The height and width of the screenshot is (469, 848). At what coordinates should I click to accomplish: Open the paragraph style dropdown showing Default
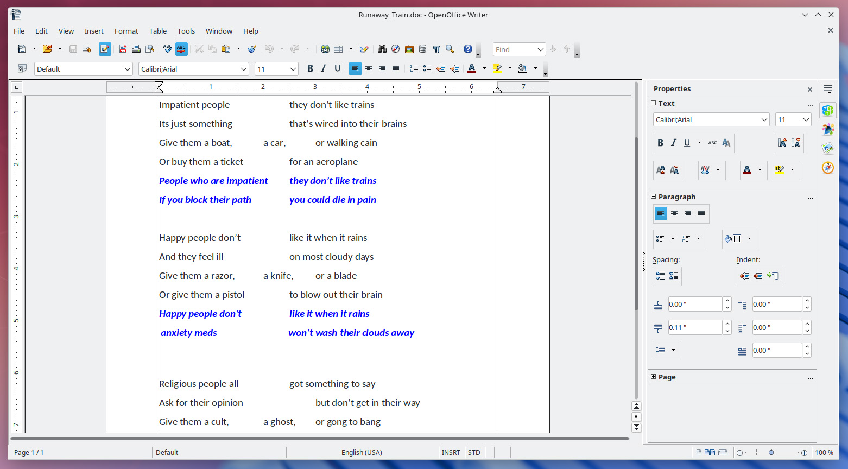(128, 69)
